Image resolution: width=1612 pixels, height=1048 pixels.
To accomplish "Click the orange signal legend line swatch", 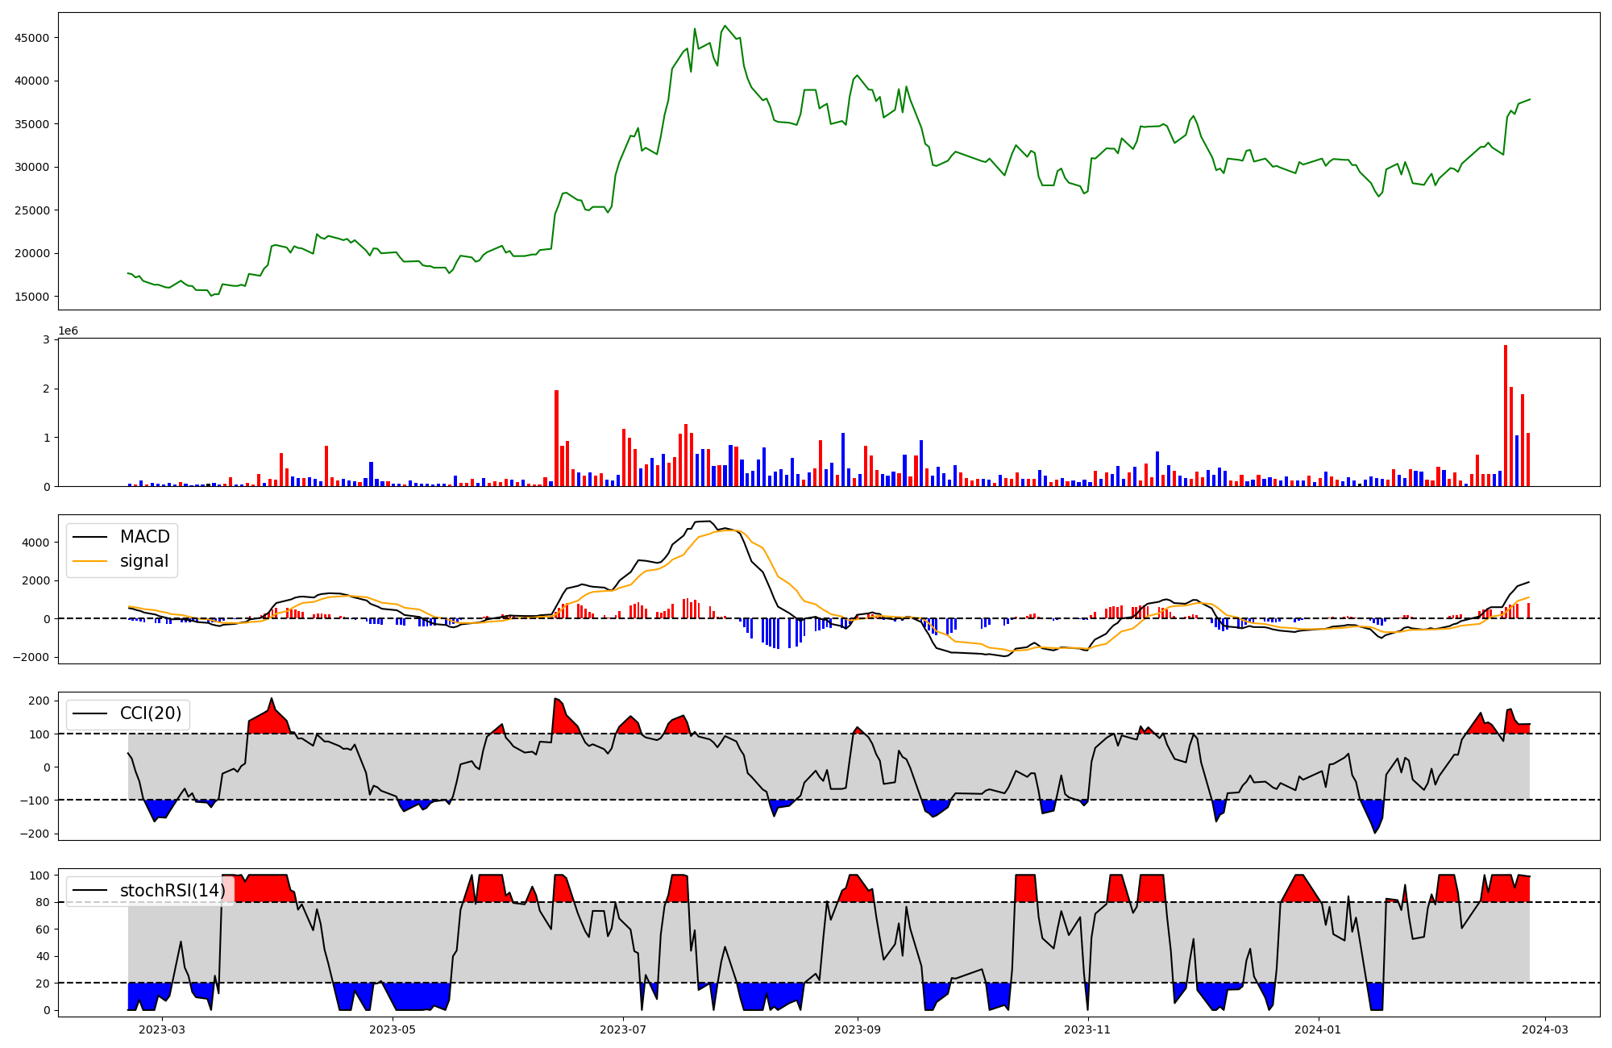I will (x=89, y=561).
